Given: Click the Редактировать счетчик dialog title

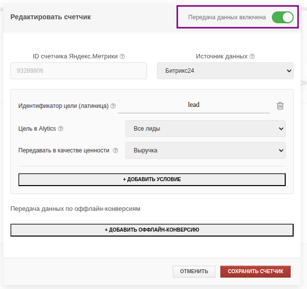Looking at the screenshot, I should tap(51, 17).
